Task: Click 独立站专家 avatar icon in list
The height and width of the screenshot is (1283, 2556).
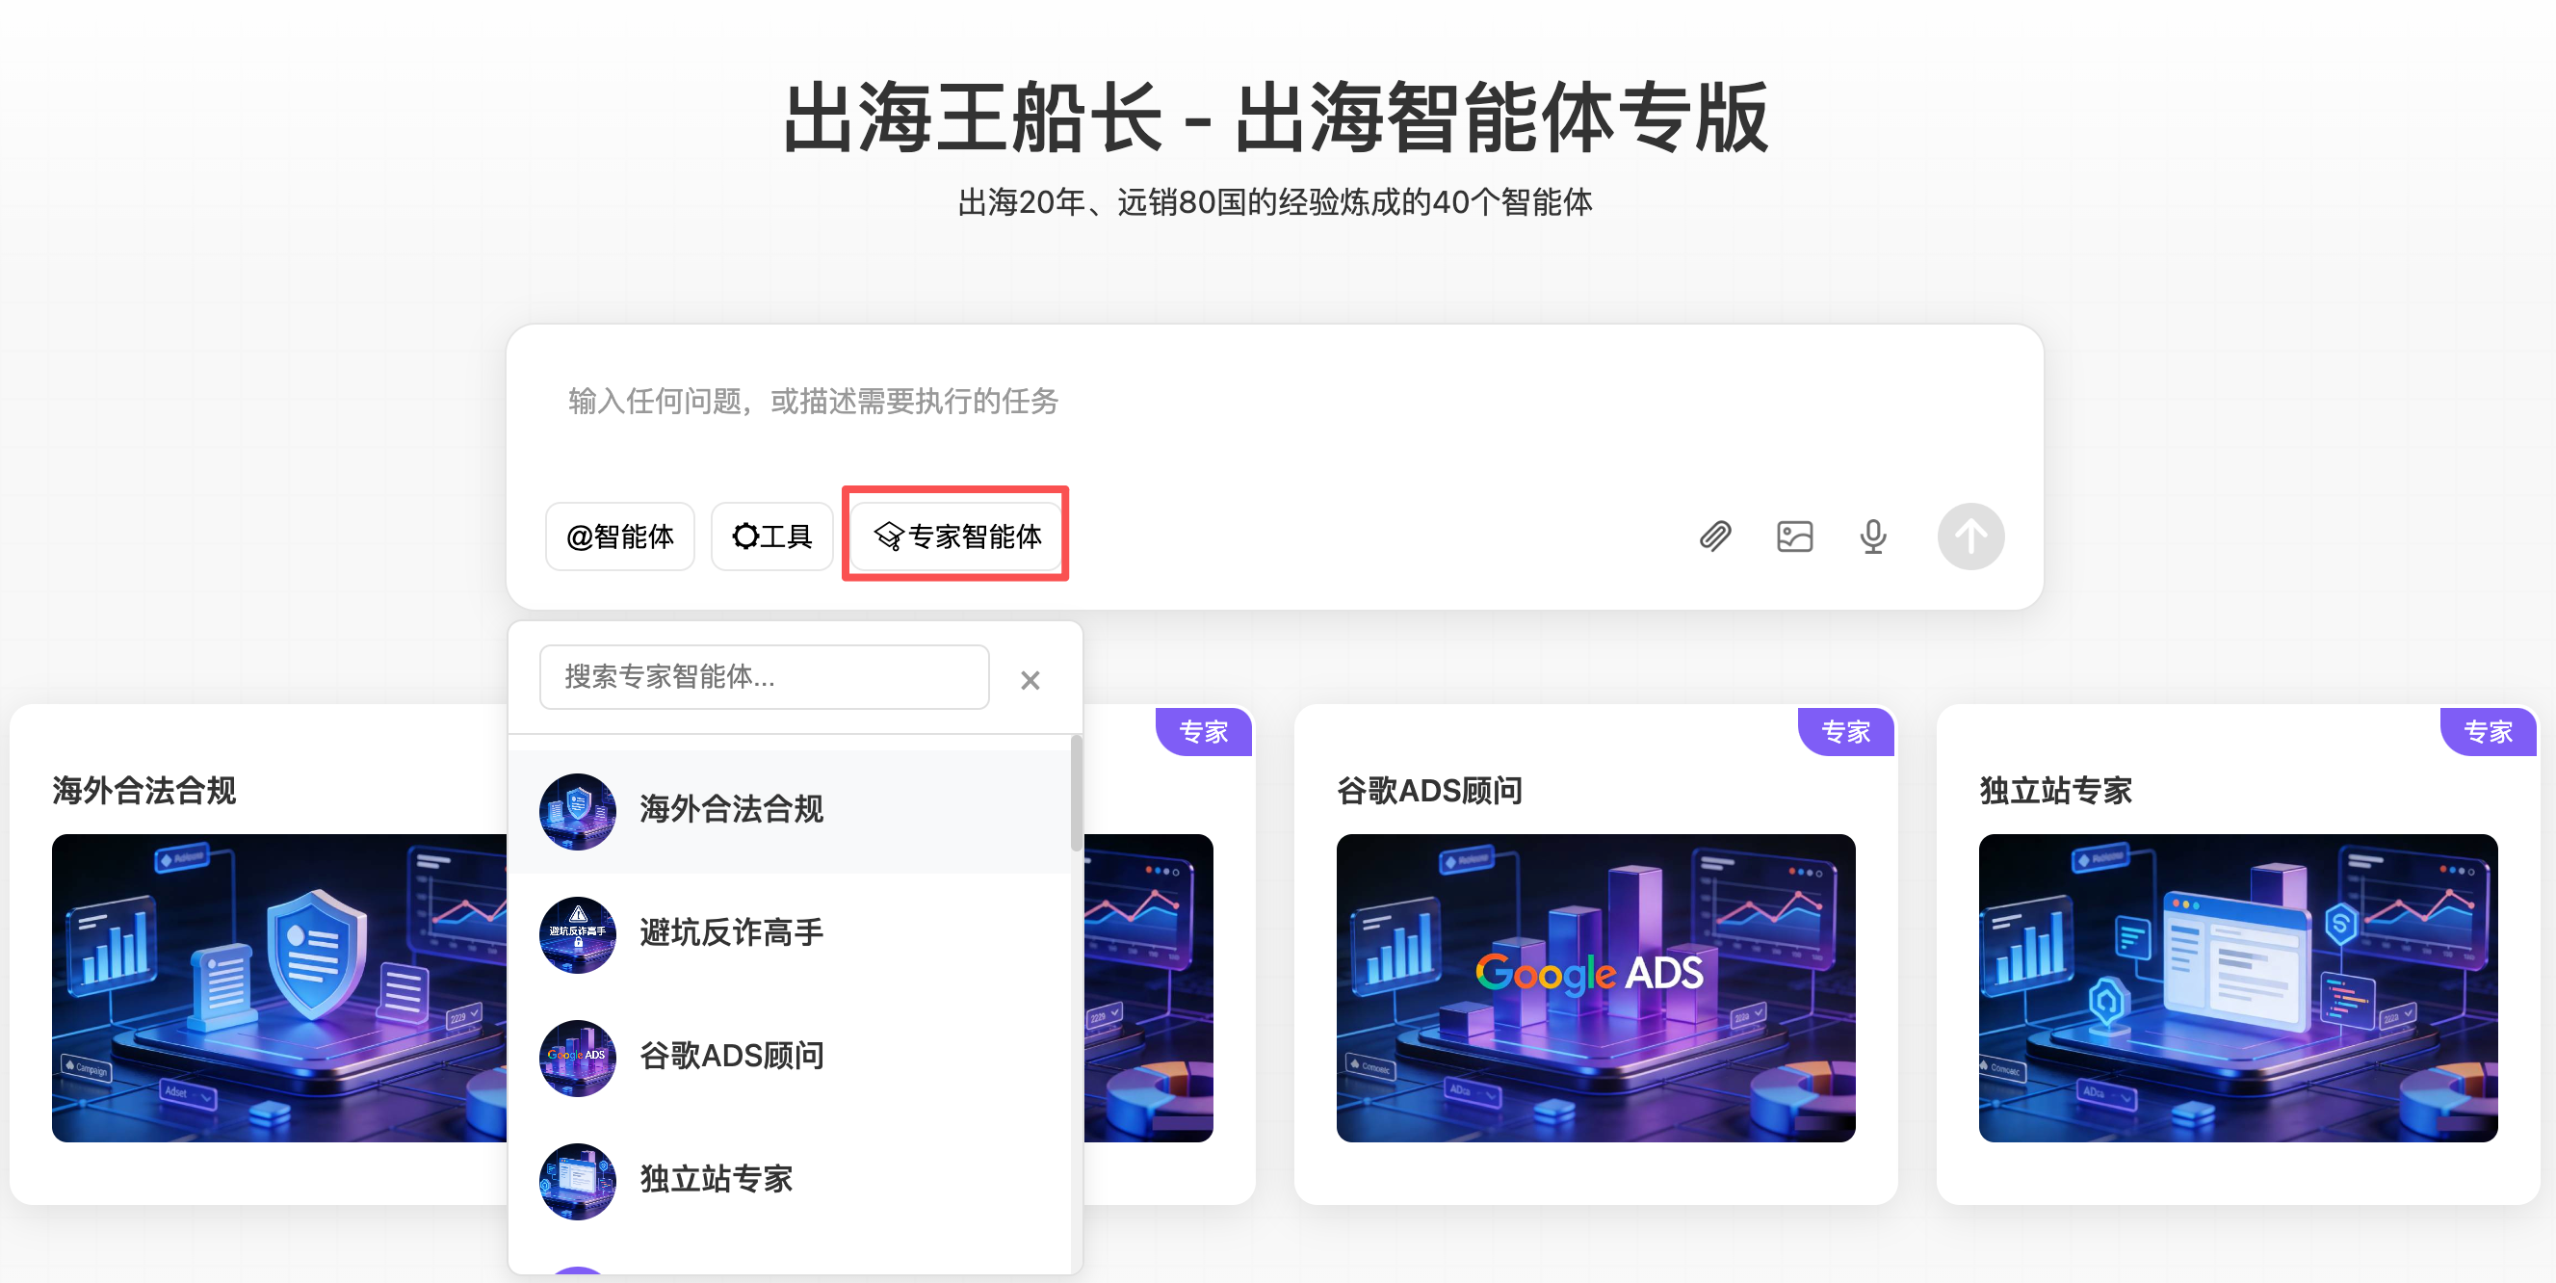Action: tap(578, 1180)
